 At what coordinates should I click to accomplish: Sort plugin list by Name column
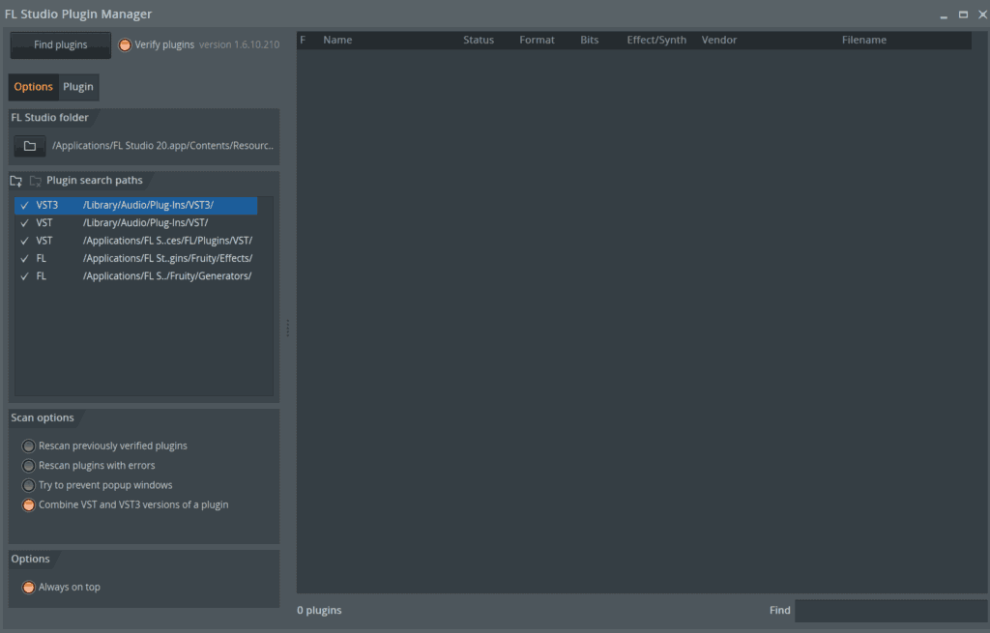point(337,41)
